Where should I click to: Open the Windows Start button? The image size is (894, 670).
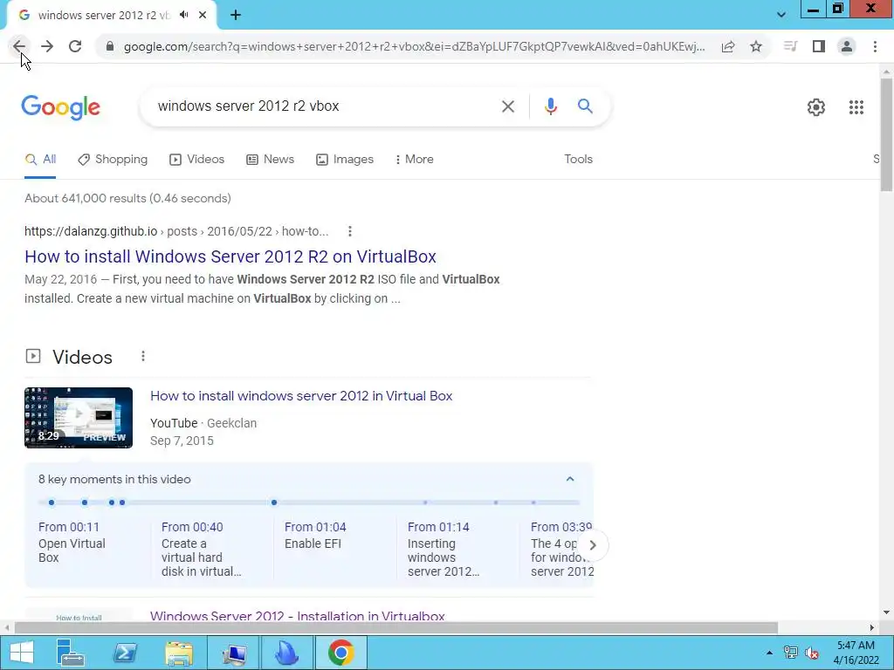coord(21,653)
